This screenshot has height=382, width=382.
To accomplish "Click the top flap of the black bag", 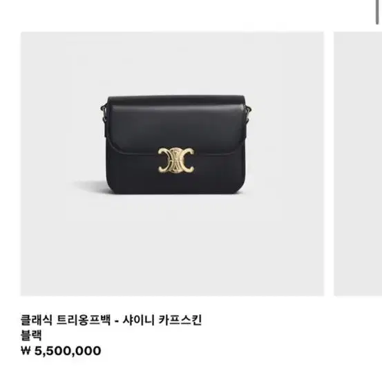I will click(x=175, y=122).
